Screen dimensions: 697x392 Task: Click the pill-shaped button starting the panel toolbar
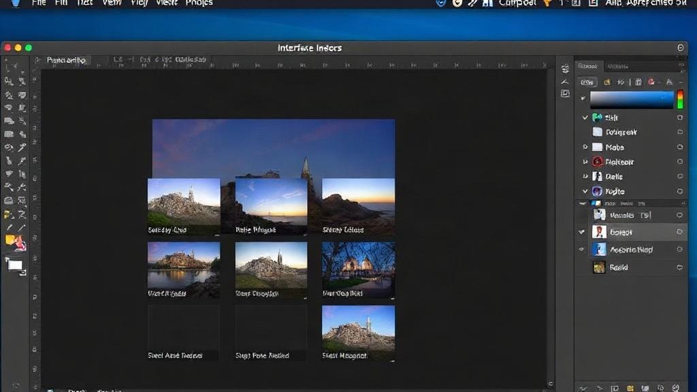pyautogui.click(x=587, y=82)
